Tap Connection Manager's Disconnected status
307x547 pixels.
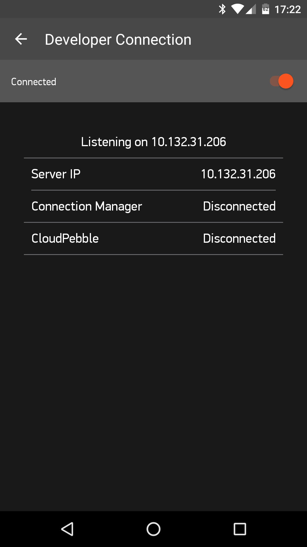(239, 206)
